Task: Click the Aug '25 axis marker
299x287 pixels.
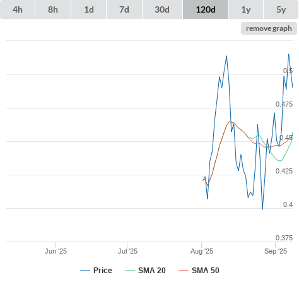Action: tap(202, 251)
